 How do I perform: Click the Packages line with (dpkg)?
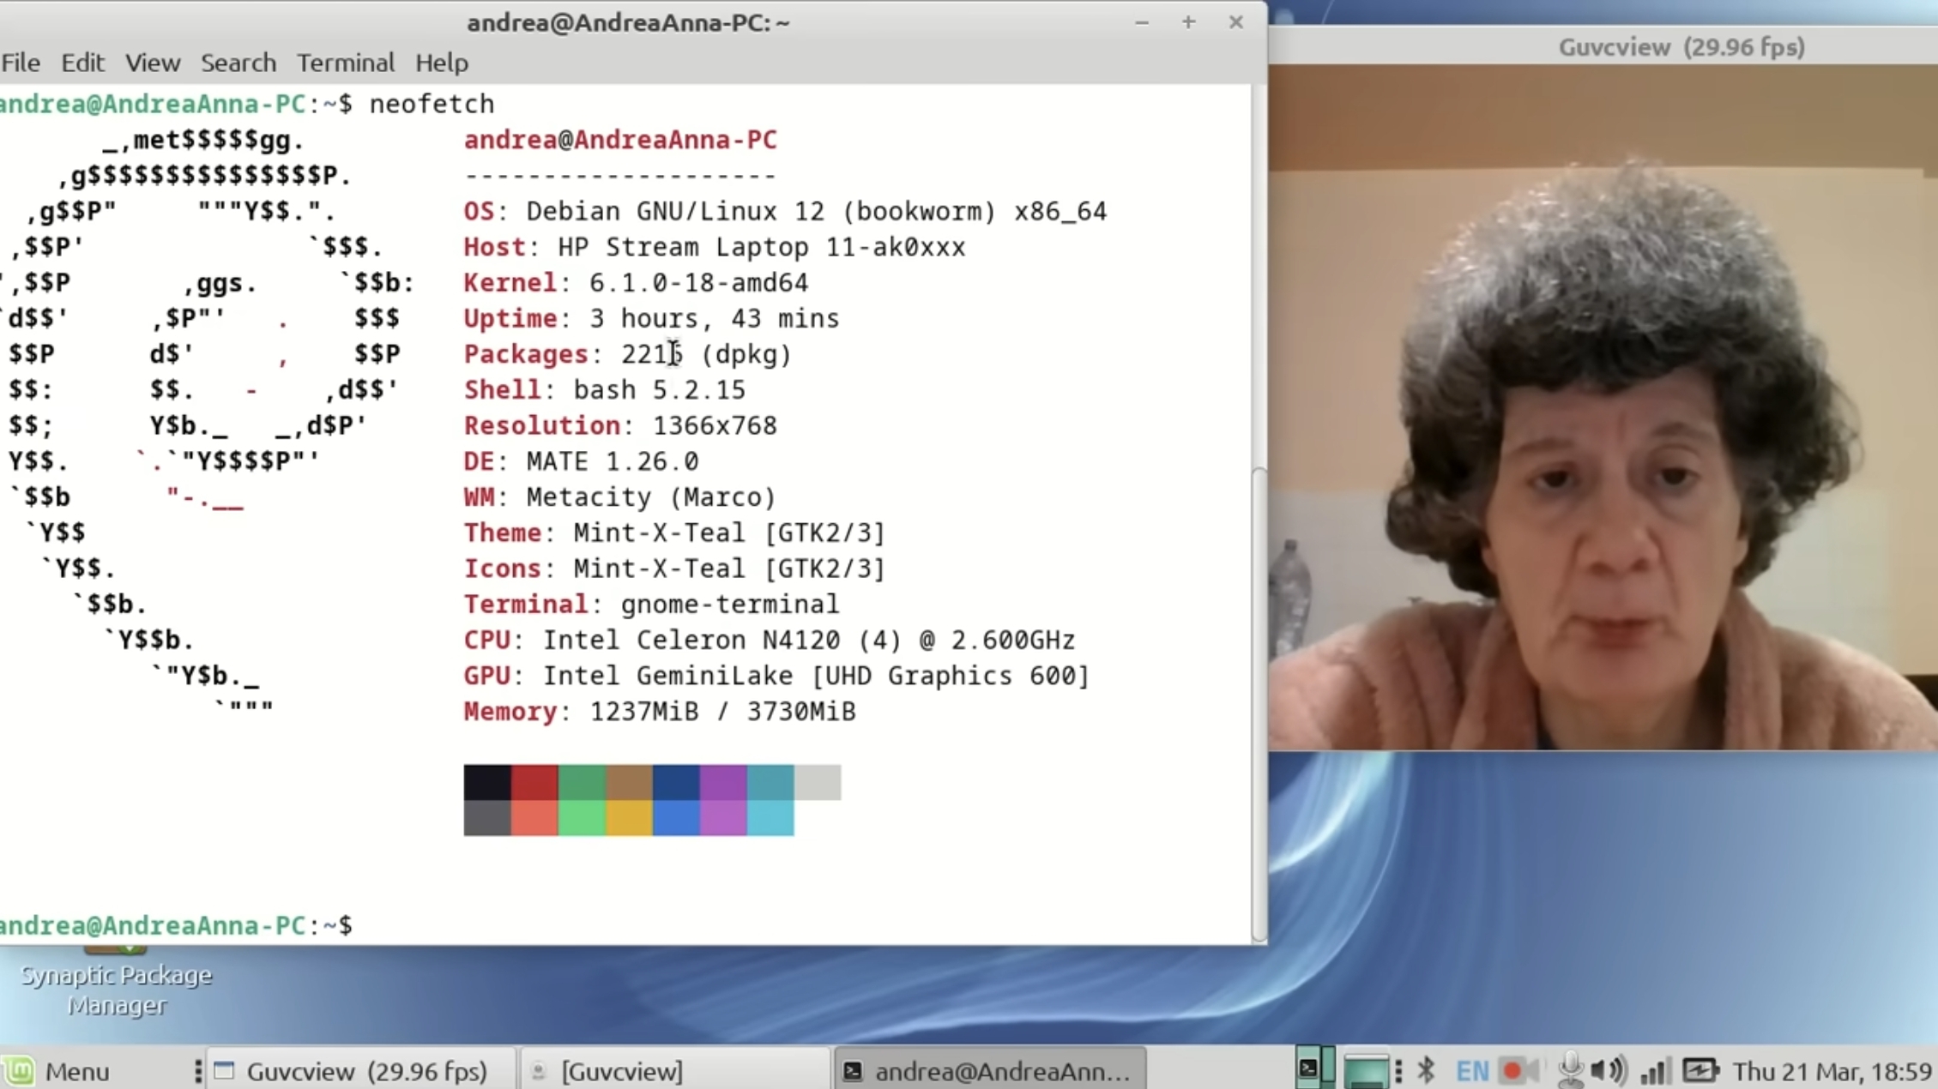pyautogui.click(x=627, y=354)
